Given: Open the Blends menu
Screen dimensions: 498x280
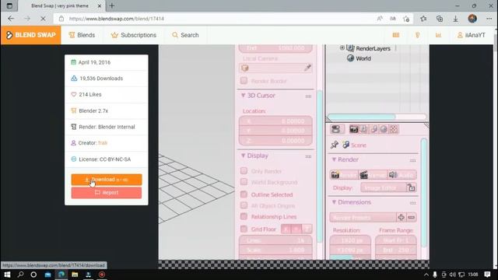Looking at the screenshot, I should (82, 35).
